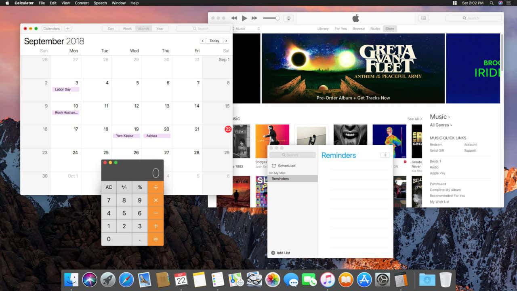Switch Calendar to Month view
The width and height of the screenshot is (517, 291).
coord(143,29)
